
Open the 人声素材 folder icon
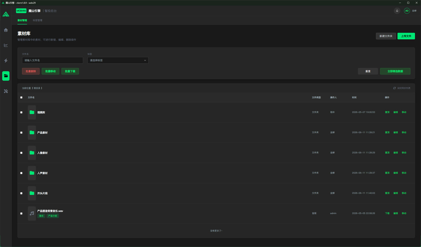(32, 173)
